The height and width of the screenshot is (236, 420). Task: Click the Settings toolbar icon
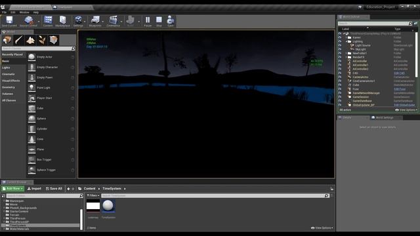pos(78,21)
